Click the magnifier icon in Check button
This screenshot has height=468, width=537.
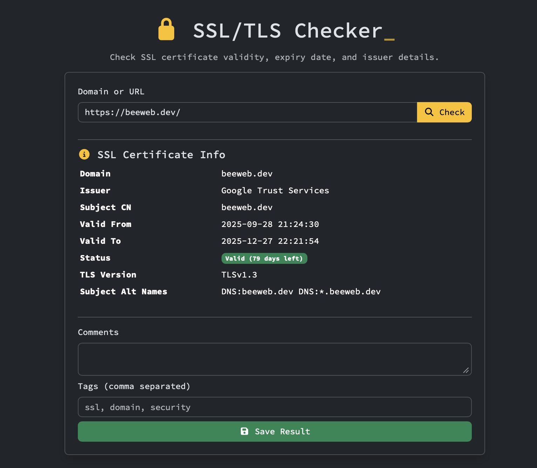429,112
